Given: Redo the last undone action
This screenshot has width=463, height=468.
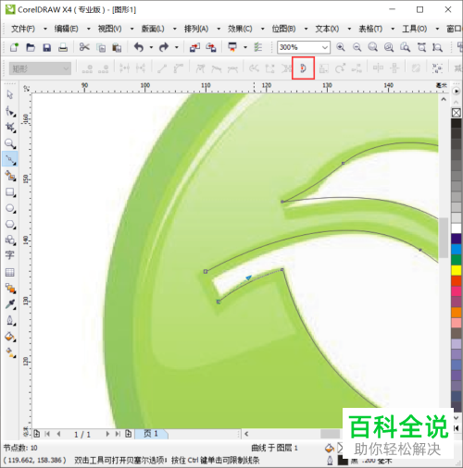Looking at the screenshot, I should pos(164,47).
